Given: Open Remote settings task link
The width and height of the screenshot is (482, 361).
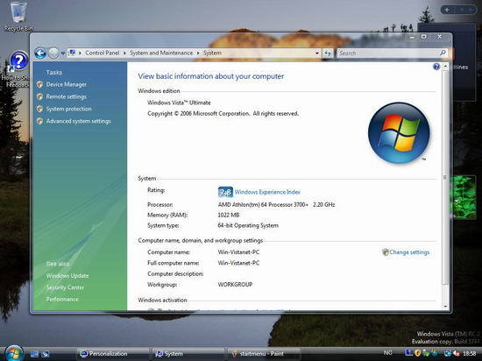Looking at the screenshot, I should click(66, 96).
